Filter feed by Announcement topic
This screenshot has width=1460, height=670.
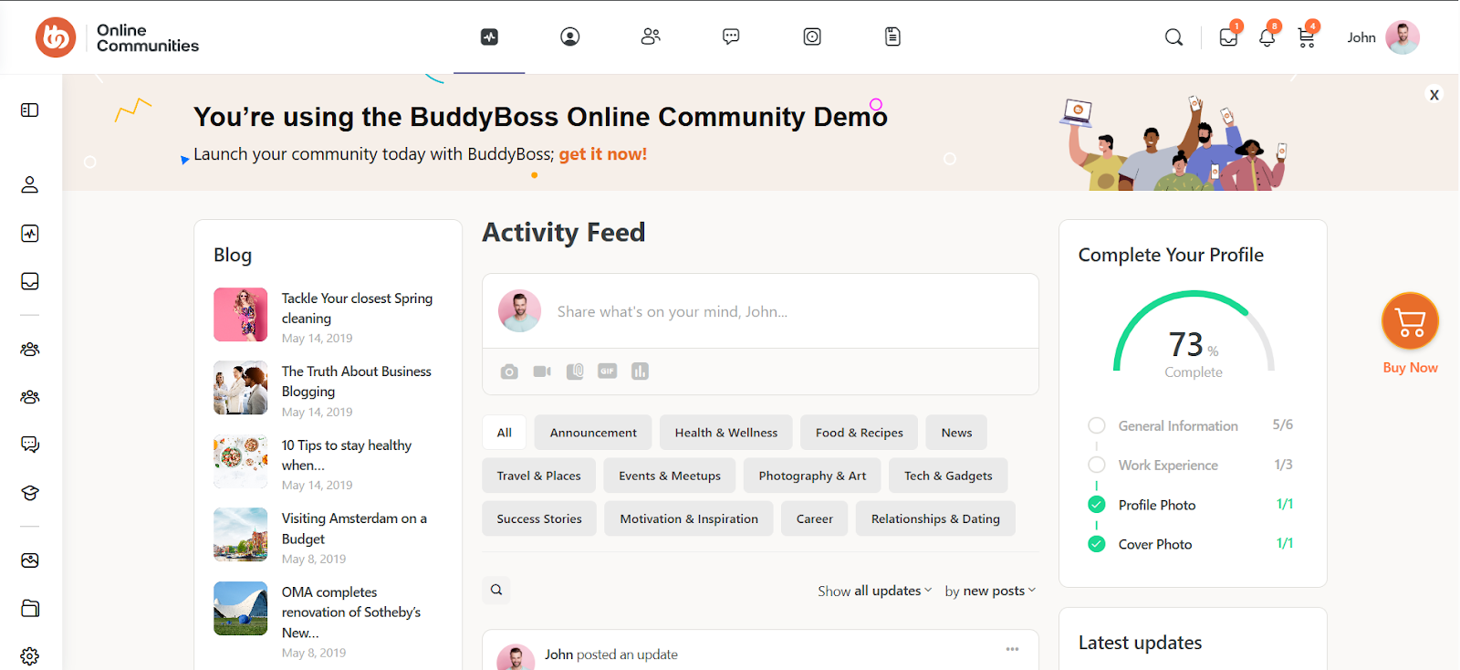(x=593, y=433)
